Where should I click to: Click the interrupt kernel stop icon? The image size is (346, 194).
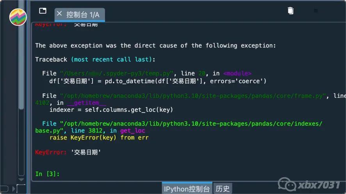316,11
